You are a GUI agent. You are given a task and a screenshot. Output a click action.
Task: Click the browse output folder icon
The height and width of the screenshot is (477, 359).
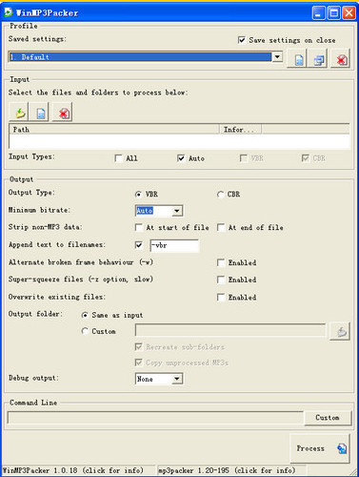(x=340, y=331)
